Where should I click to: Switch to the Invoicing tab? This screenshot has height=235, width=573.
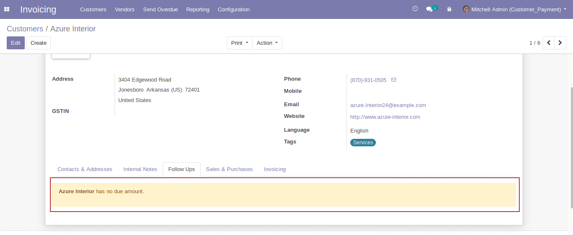tap(275, 169)
